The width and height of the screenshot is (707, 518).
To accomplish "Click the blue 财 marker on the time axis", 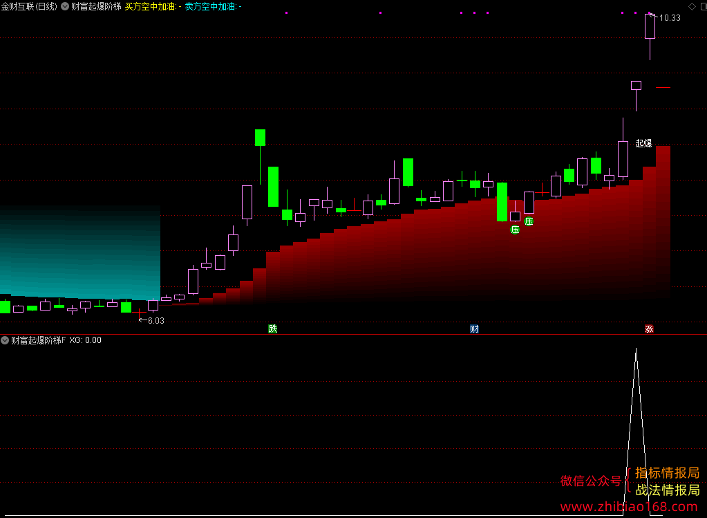I will 474,329.
